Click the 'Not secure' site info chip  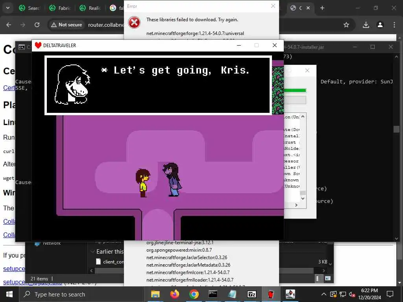click(x=67, y=25)
